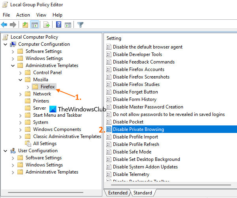Click policy icon beside Disable Developer Tools
The height and width of the screenshot is (198, 237).
point(109,54)
